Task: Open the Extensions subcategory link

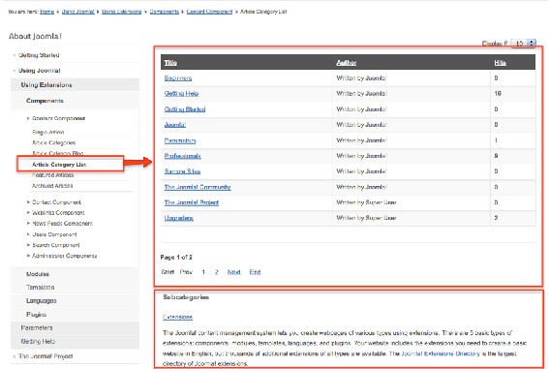Action: click(177, 318)
